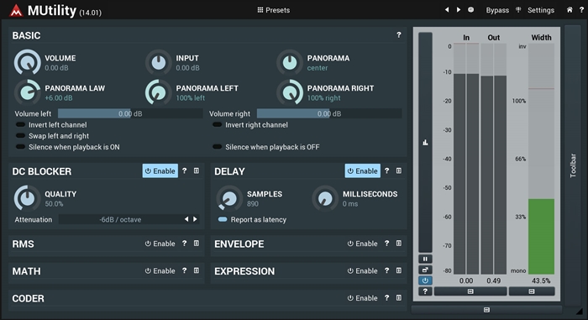Open top-right help question mark
This screenshot has width=588, height=320.
tap(581, 10)
